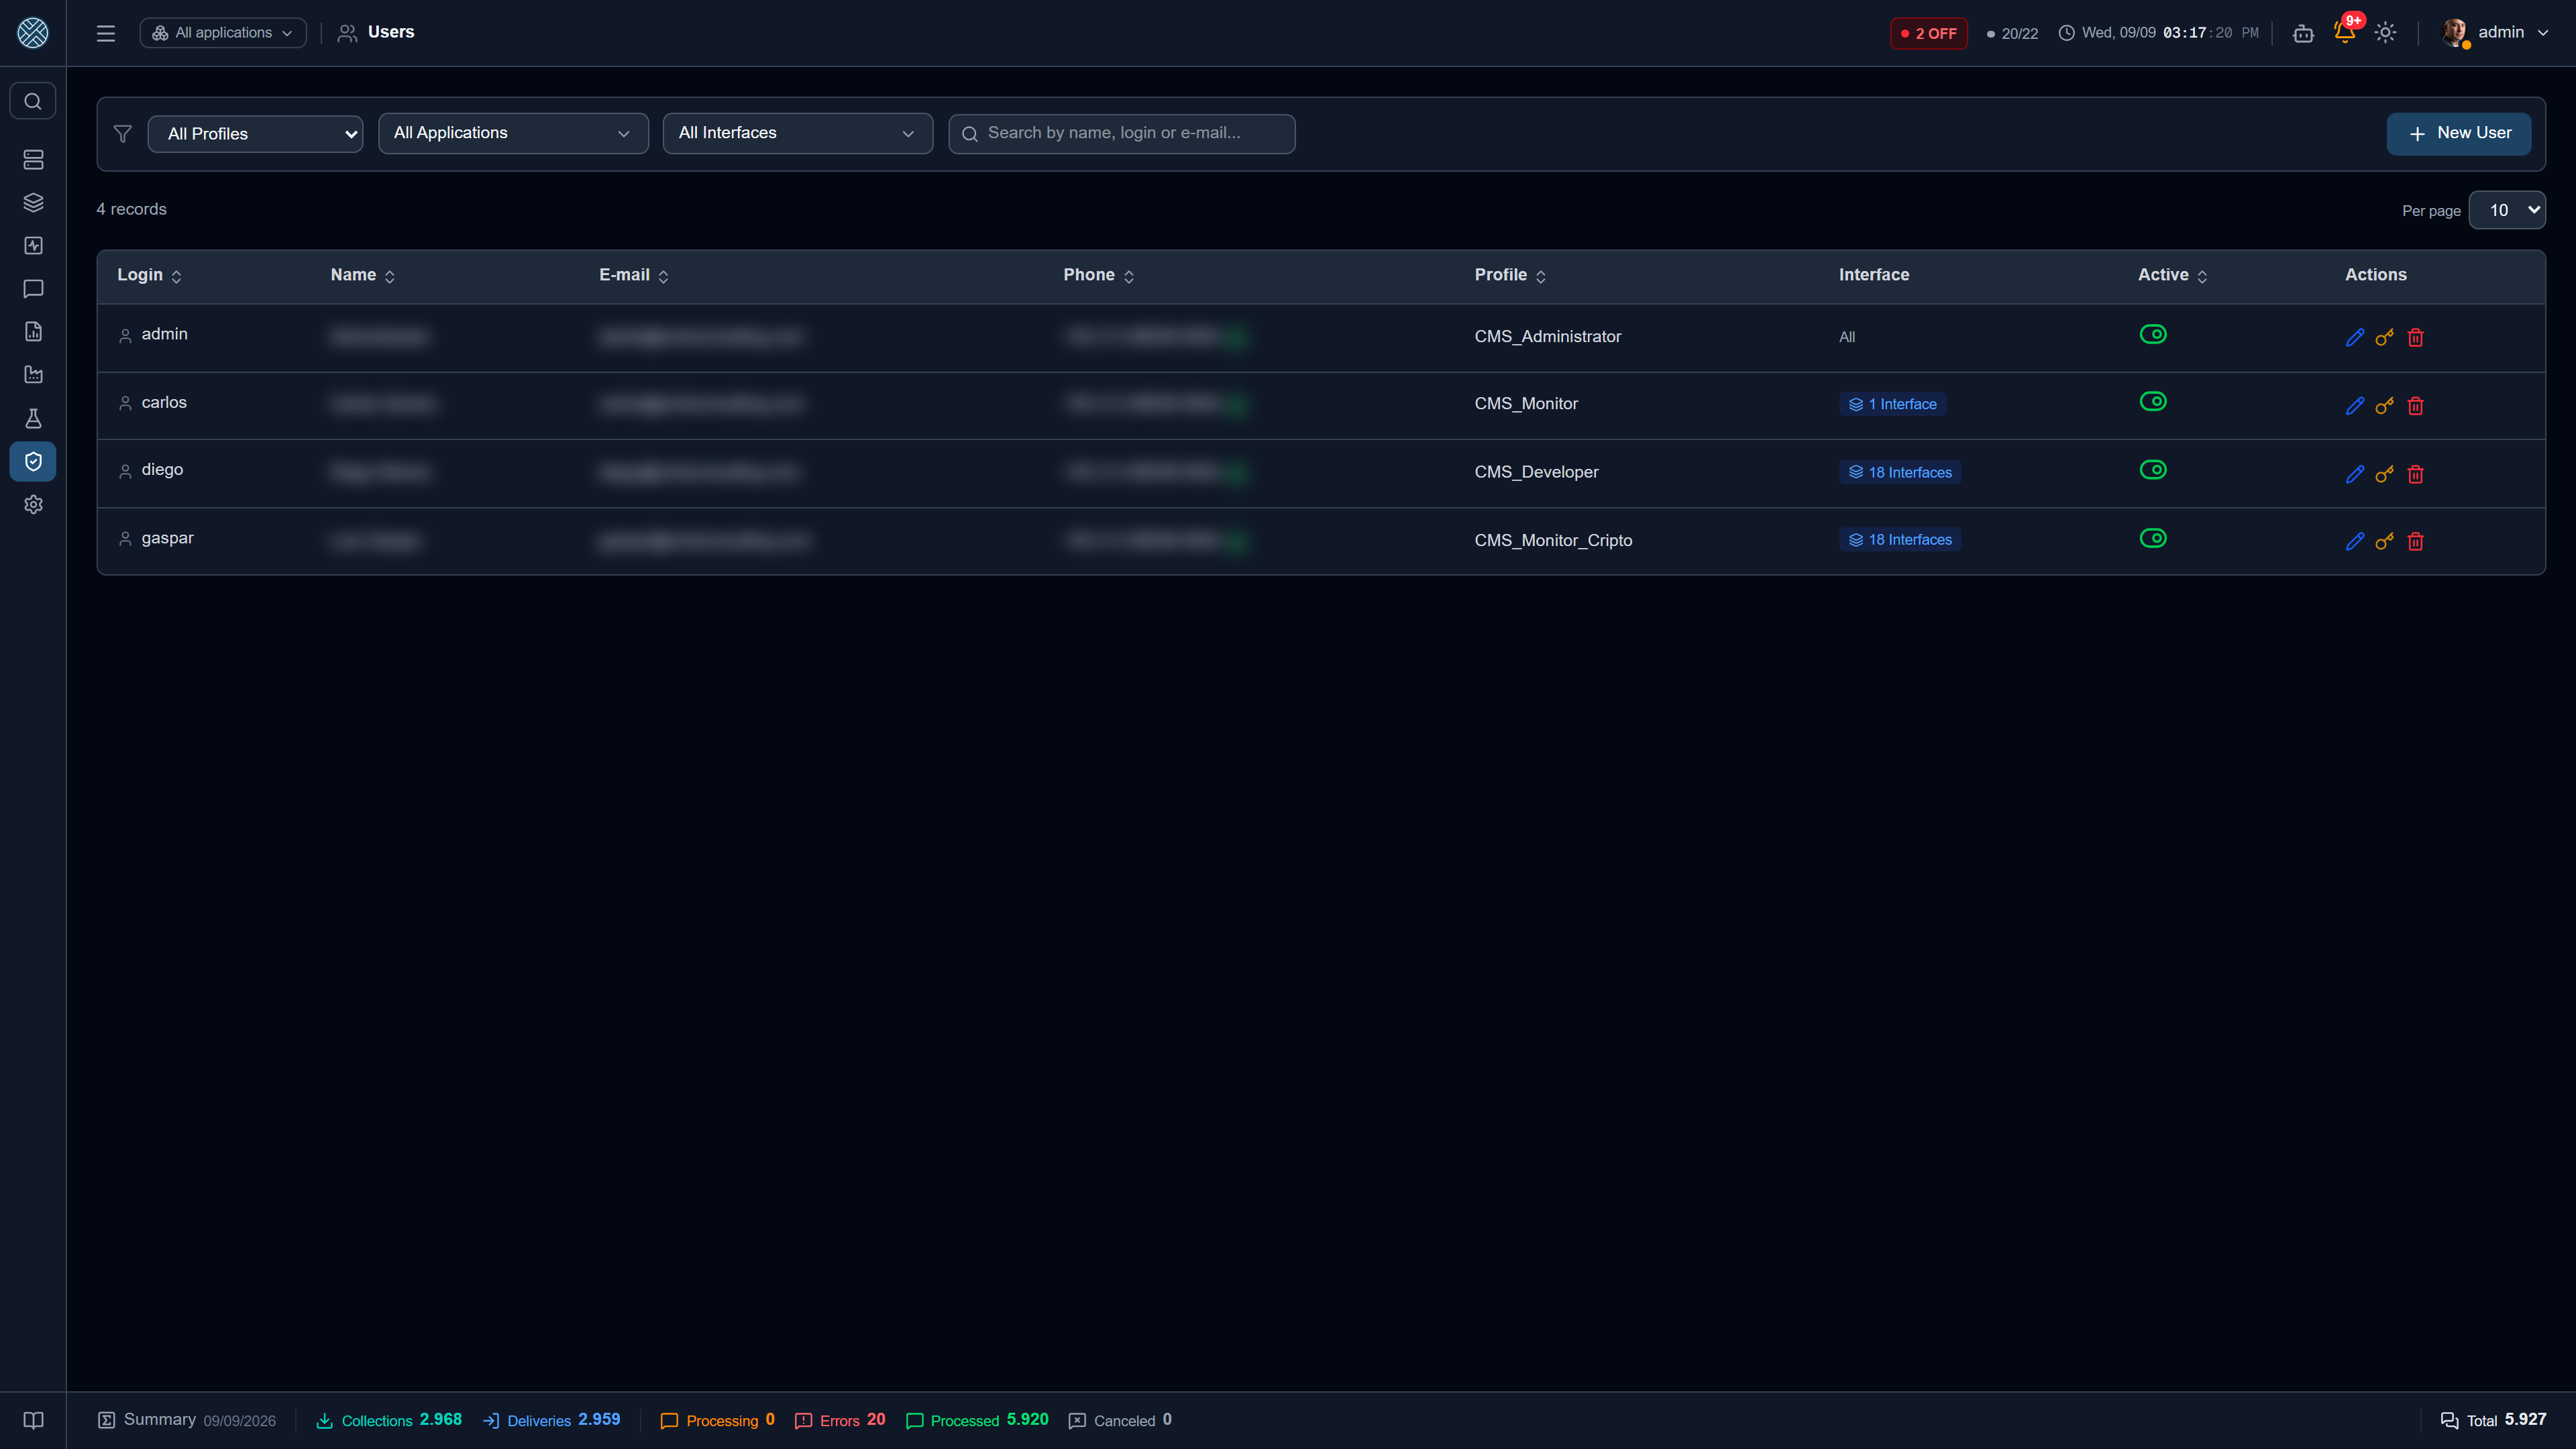The width and height of the screenshot is (2576, 1449).
Task: Sort table by Phone column
Action: [x=1099, y=275]
